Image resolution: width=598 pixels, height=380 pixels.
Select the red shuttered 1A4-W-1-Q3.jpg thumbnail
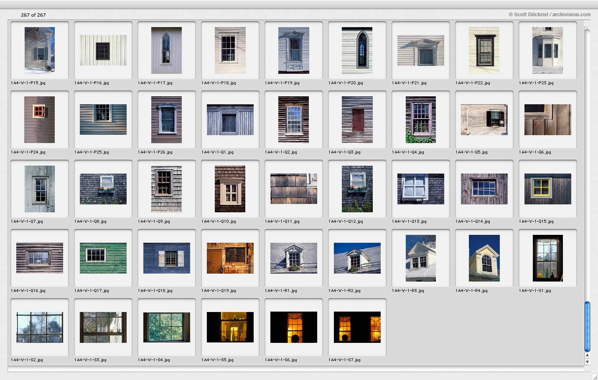point(357,119)
